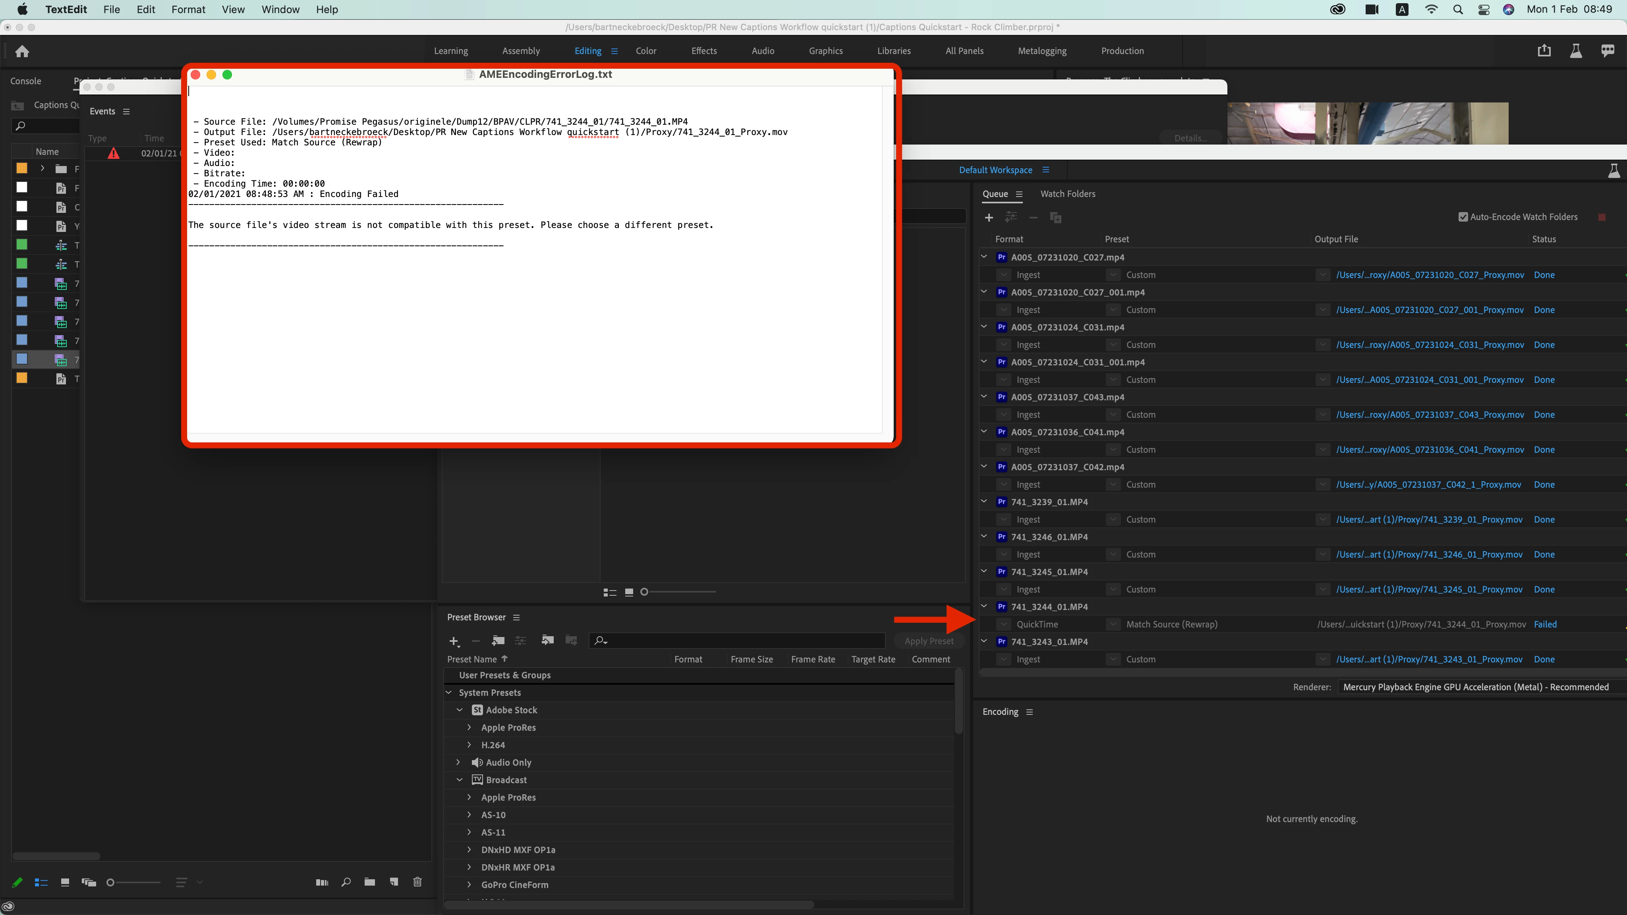Image resolution: width=1627 pixels, height=915 pixels.
Task: Click the Quick Export share icon
Action: coord(1544,51)
